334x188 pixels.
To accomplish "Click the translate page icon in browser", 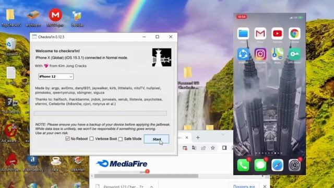I will (194, 148).
